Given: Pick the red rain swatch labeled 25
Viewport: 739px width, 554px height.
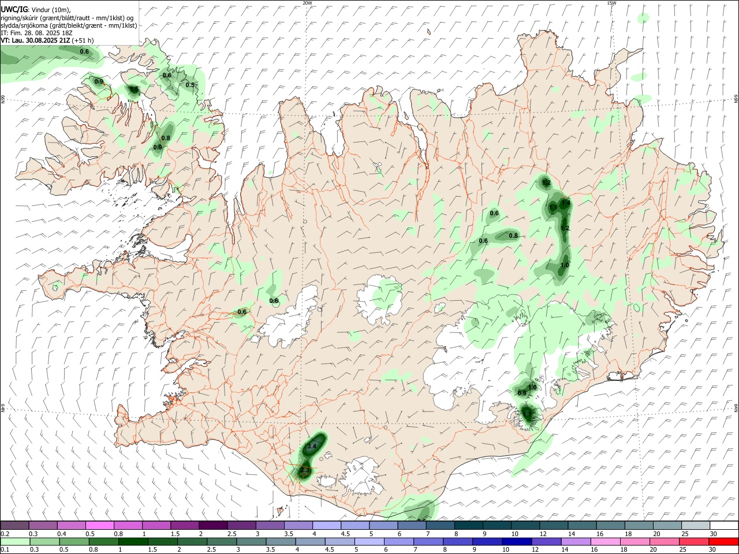Looking at the screenshot, I should [694, 542].
